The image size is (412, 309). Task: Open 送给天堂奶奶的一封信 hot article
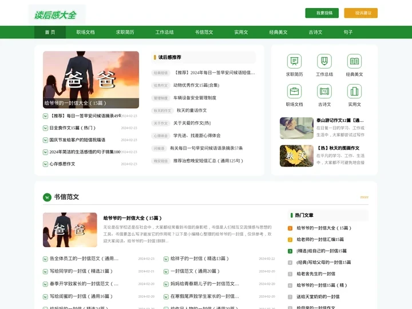click(x=318, y=297)
